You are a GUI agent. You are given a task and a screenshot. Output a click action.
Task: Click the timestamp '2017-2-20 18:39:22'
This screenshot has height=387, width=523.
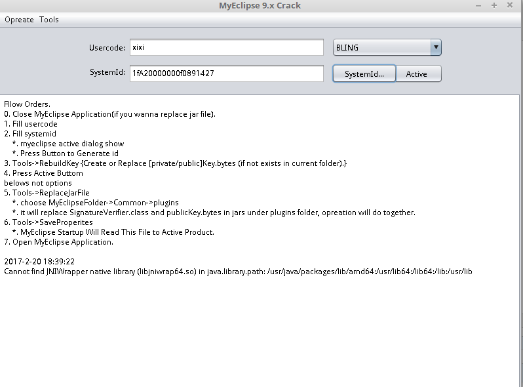(x=39, y=262)
